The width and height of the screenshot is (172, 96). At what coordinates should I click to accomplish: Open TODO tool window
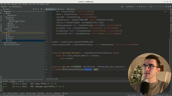click(22, 93)
